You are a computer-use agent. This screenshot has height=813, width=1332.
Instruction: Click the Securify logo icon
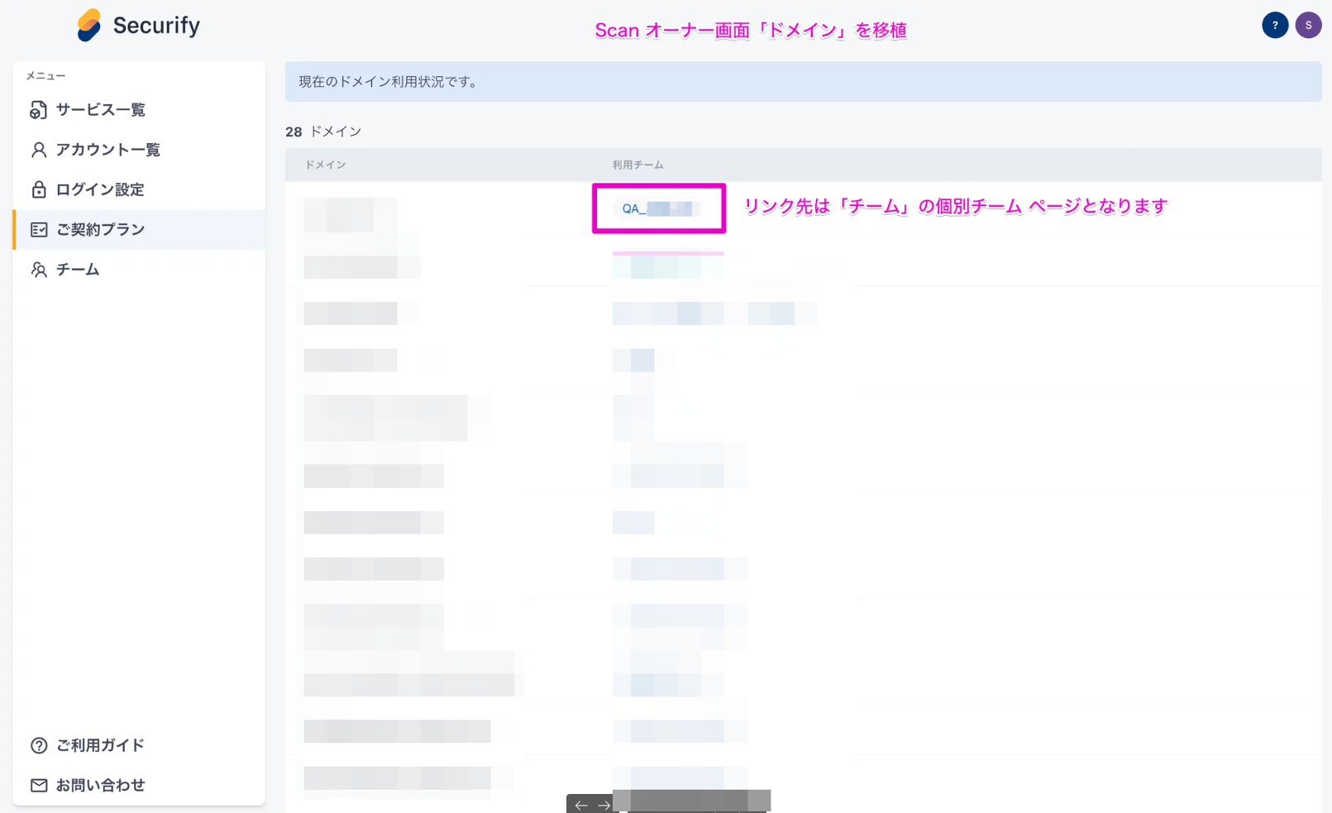tap(89, 25)
